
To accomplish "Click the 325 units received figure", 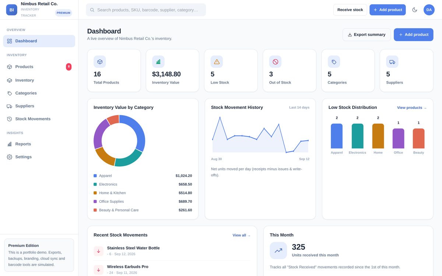I will coord(299,247).
